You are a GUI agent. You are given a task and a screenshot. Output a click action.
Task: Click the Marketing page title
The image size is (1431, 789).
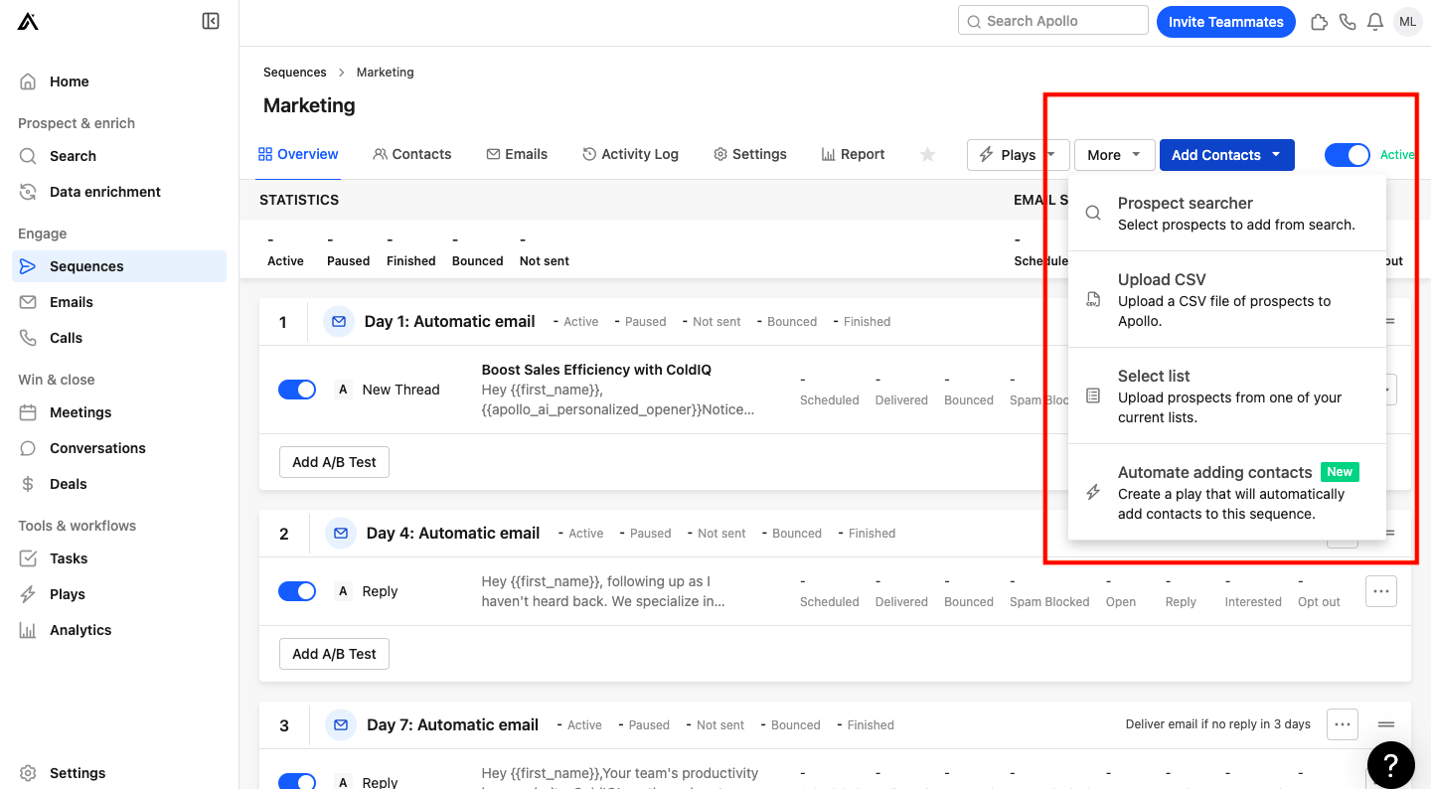(309, 105)
